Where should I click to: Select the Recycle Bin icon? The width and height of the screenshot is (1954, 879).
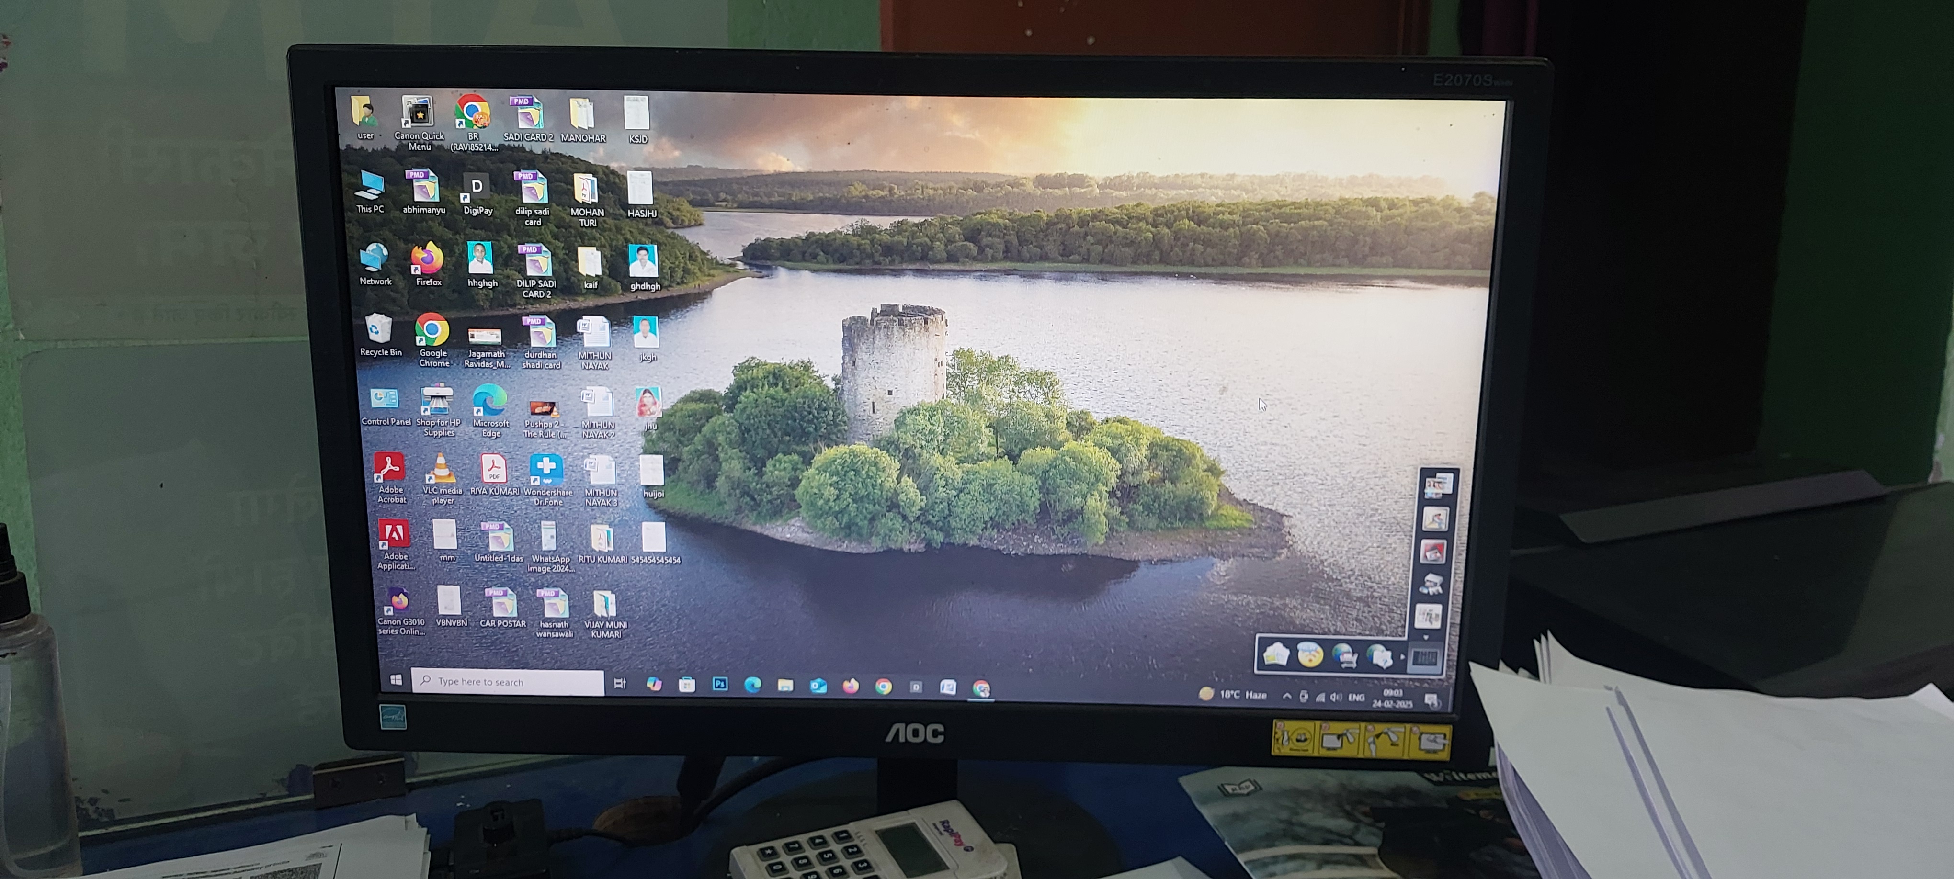point(380,335)
